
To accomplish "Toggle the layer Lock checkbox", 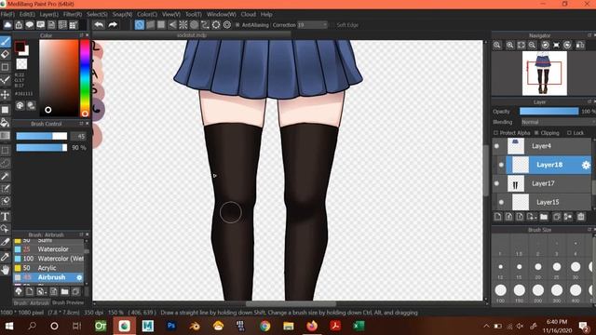I will pos(569,133).
